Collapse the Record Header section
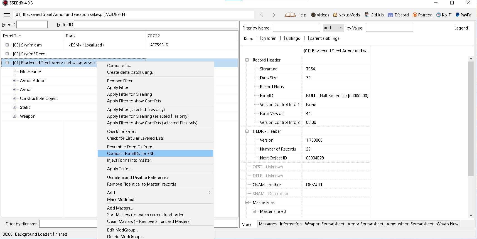477x239 pixels. coord(247,60)
